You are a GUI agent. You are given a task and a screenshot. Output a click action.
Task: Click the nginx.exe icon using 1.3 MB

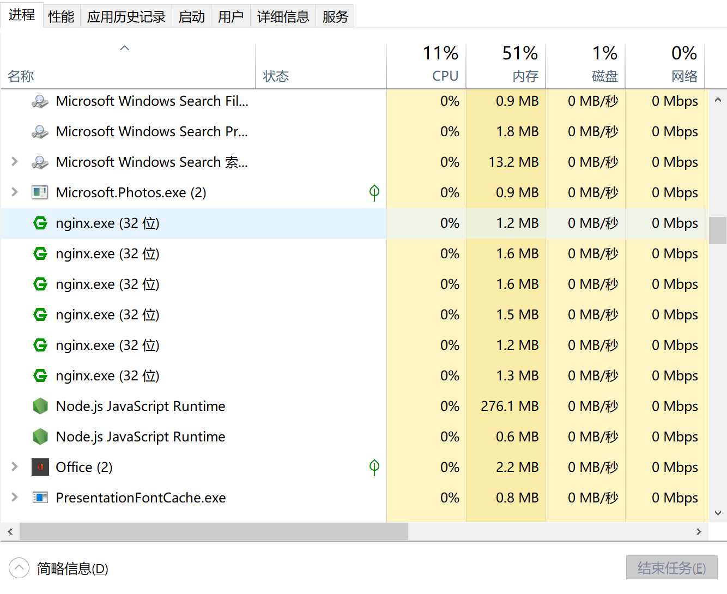point(40,375)
